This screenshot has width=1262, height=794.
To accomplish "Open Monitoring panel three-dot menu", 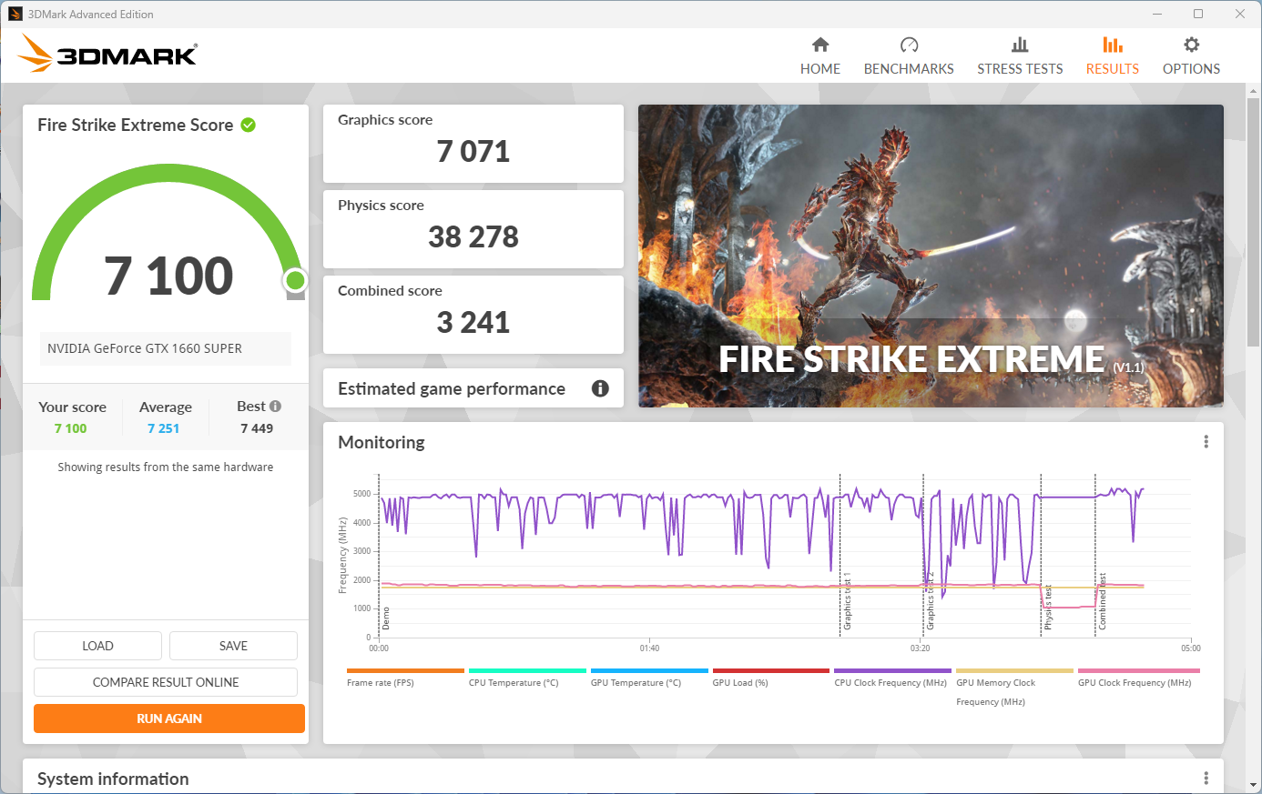I will [1206, 442].
